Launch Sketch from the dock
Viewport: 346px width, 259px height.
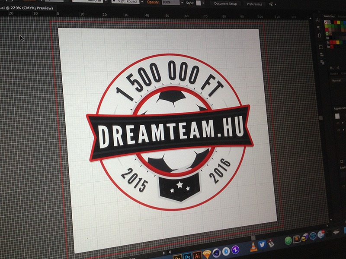tap(207, 254)
